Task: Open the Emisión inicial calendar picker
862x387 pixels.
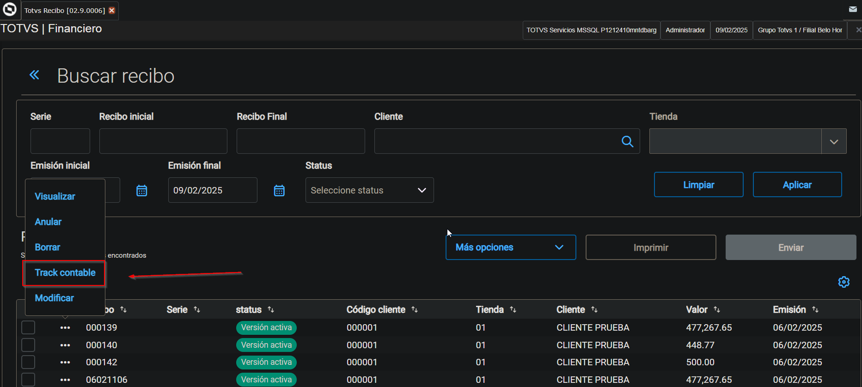Action: tap(142, 190)
